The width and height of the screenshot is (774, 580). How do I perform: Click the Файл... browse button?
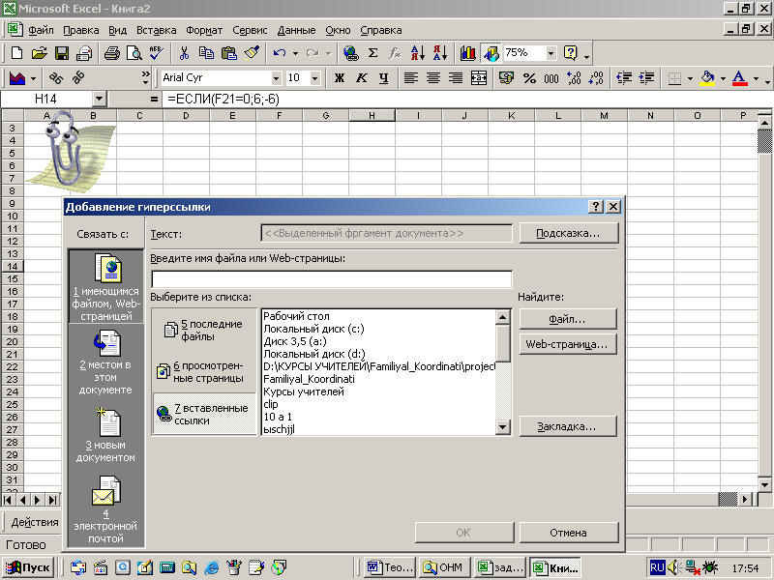coord(568,319)
